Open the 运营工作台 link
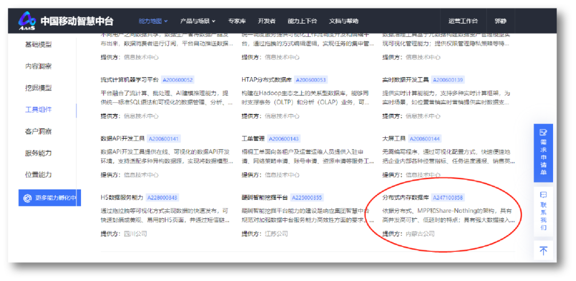 463,21
